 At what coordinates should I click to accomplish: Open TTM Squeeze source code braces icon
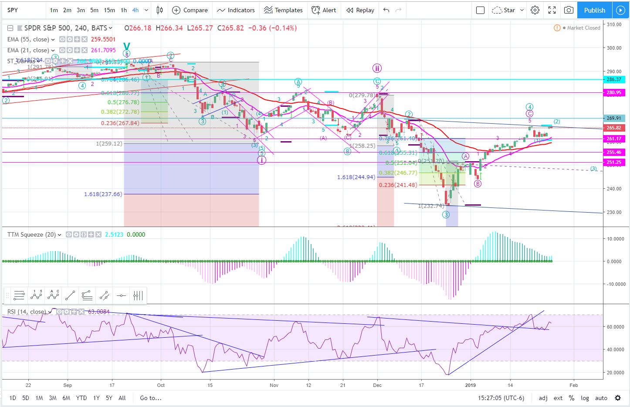pyautogui.click(x=84, y=234)
